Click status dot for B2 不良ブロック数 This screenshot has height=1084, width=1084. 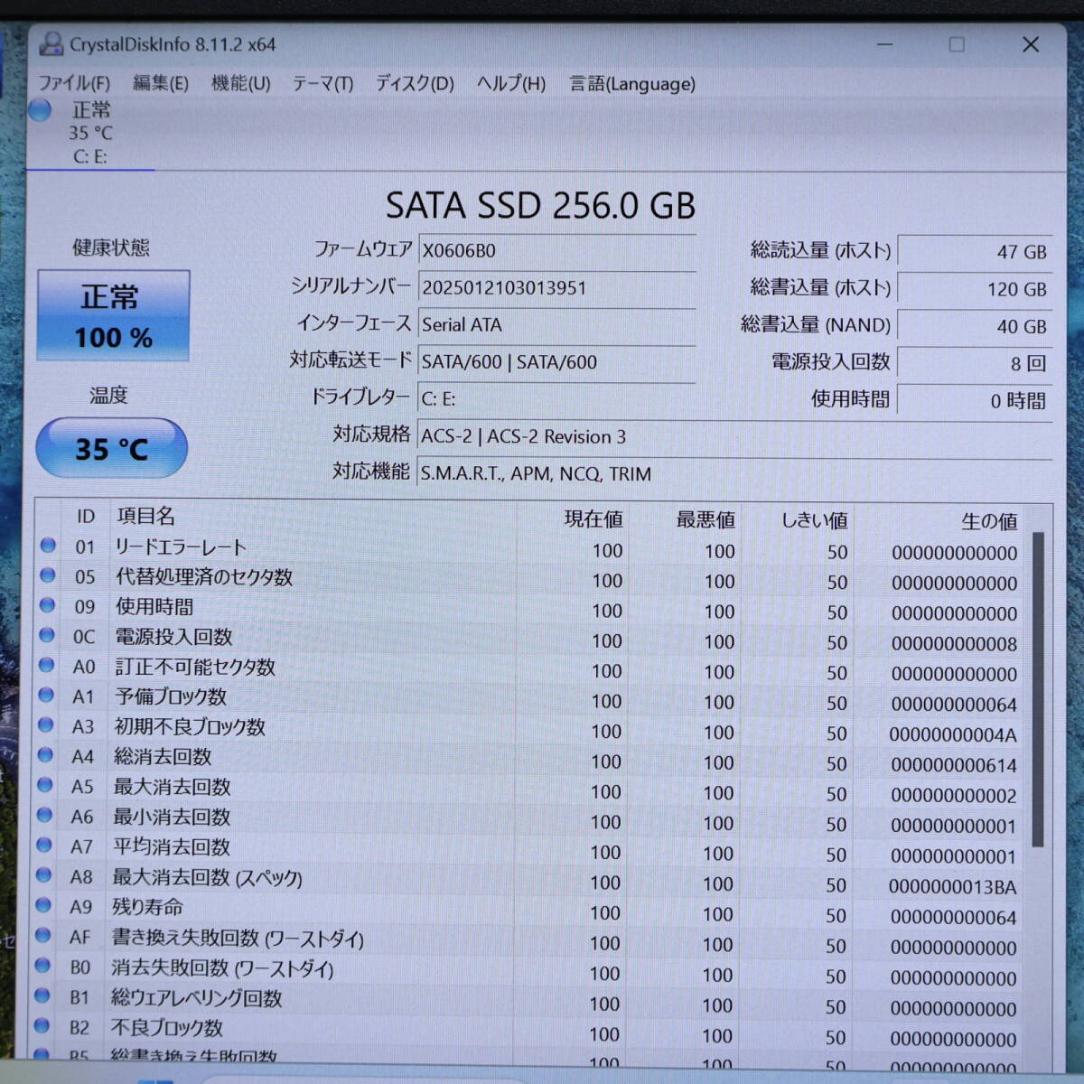42,1025
